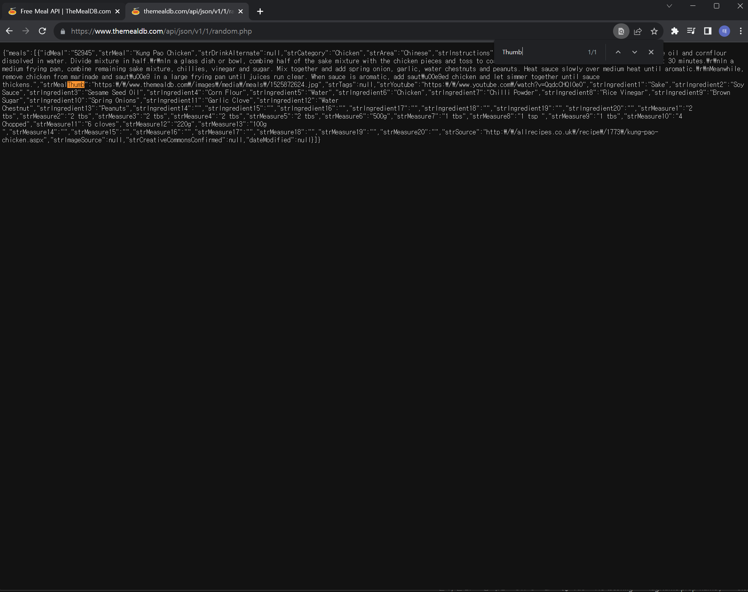
Task: Toggle the browser side panel
Action: pos(707,31)
